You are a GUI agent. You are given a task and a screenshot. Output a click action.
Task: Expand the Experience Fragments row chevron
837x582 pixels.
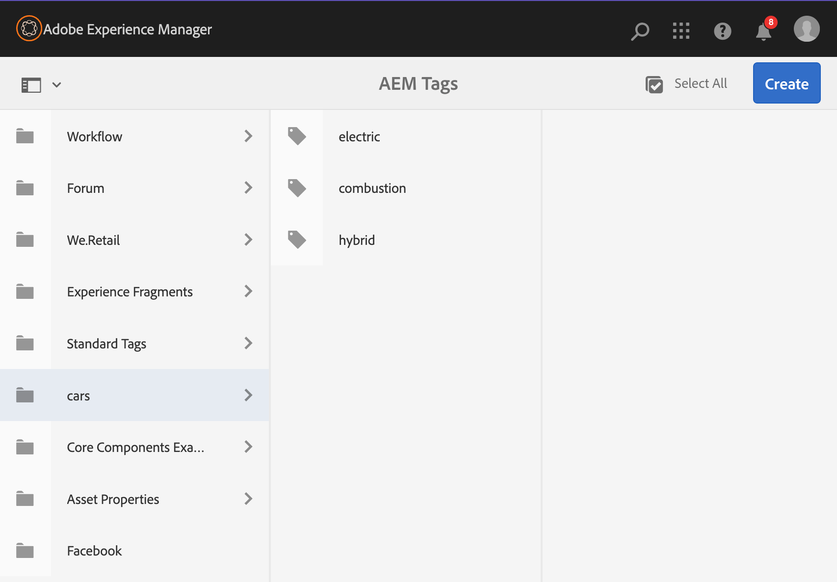click(x=248, y=291)
